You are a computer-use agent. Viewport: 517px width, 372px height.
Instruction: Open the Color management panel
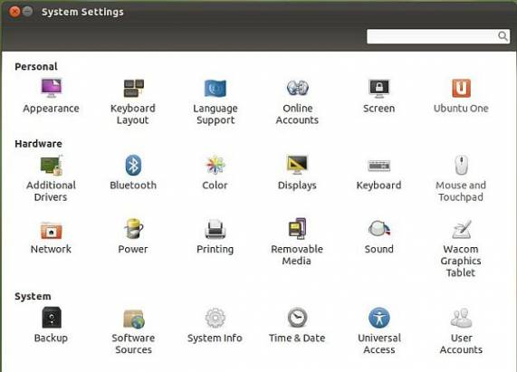(215, 172)
